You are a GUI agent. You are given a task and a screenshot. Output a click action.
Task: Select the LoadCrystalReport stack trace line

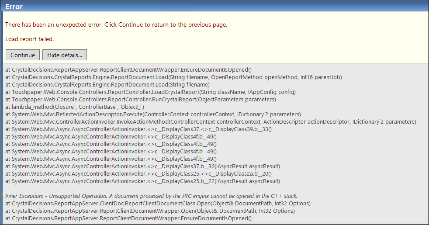151,92
